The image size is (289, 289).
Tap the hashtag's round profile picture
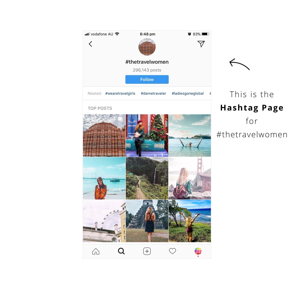(147, 47)
